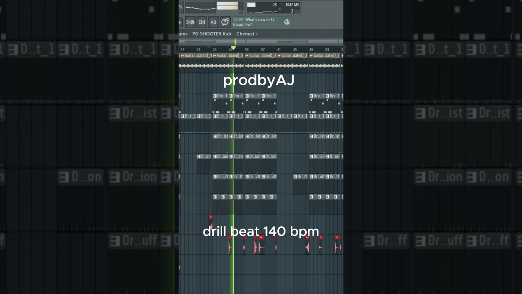Toggle the Ctrl modifier button

pos(202,22)
